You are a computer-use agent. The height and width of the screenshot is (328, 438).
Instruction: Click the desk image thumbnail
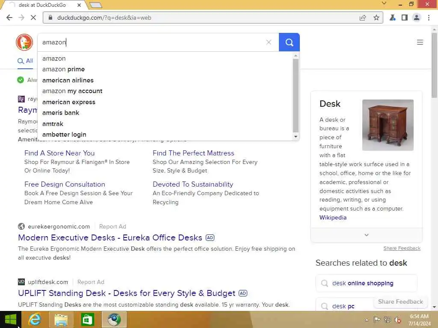pyautogui.click(x=388, y=125)
